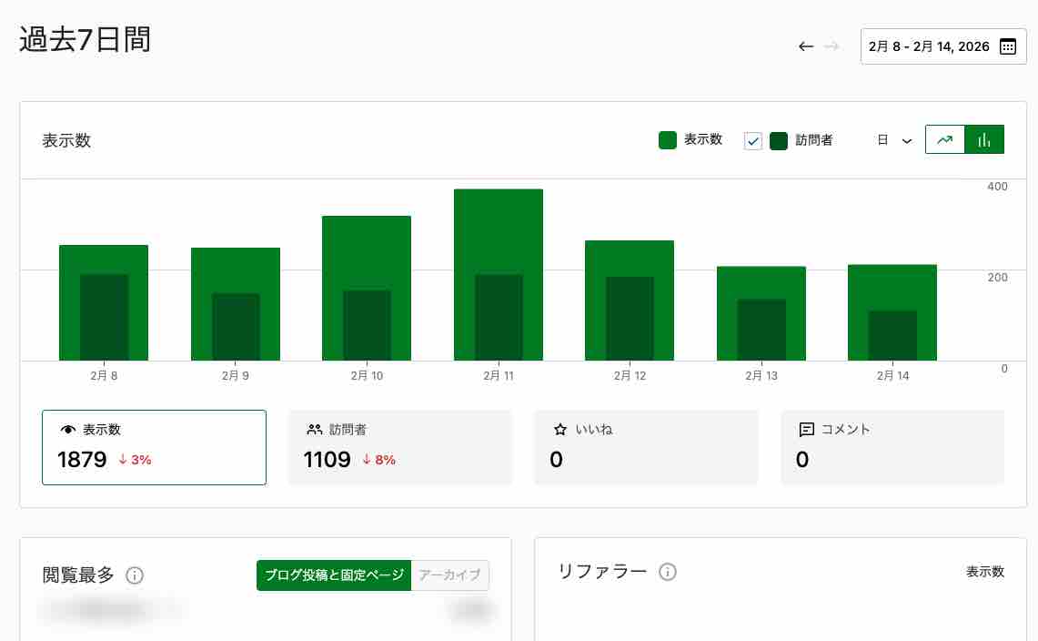Click the 表示数 green legend swatch
The height and width of the screenshot is (641, 1038).
(x=668, y=140)
